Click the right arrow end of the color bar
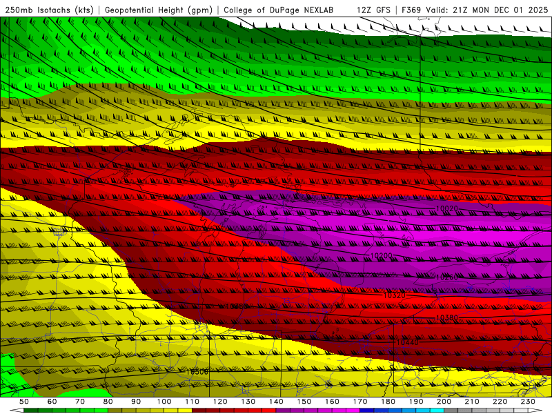Screen dimensions: 552x414 point(535,411)
